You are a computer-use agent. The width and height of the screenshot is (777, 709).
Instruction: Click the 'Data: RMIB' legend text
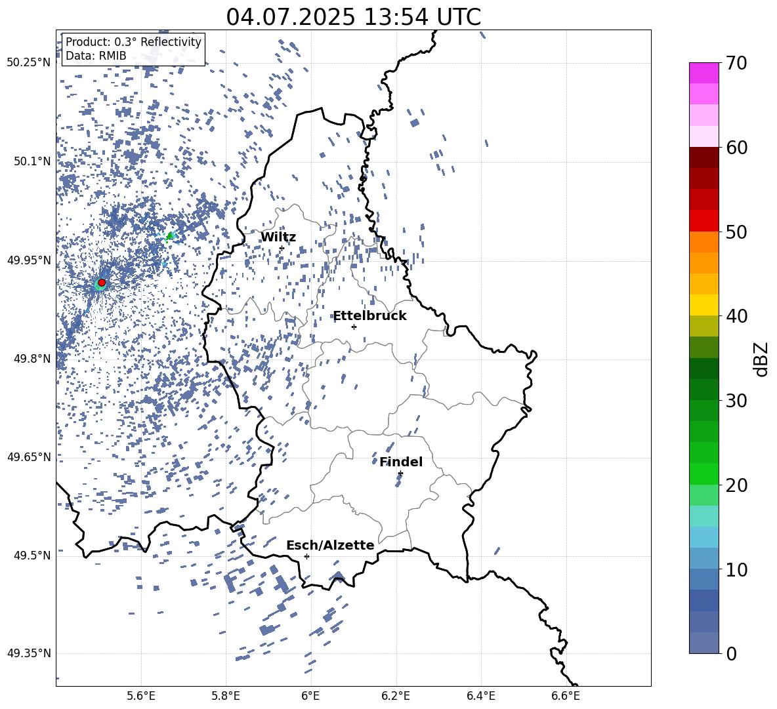click(96, 56)
